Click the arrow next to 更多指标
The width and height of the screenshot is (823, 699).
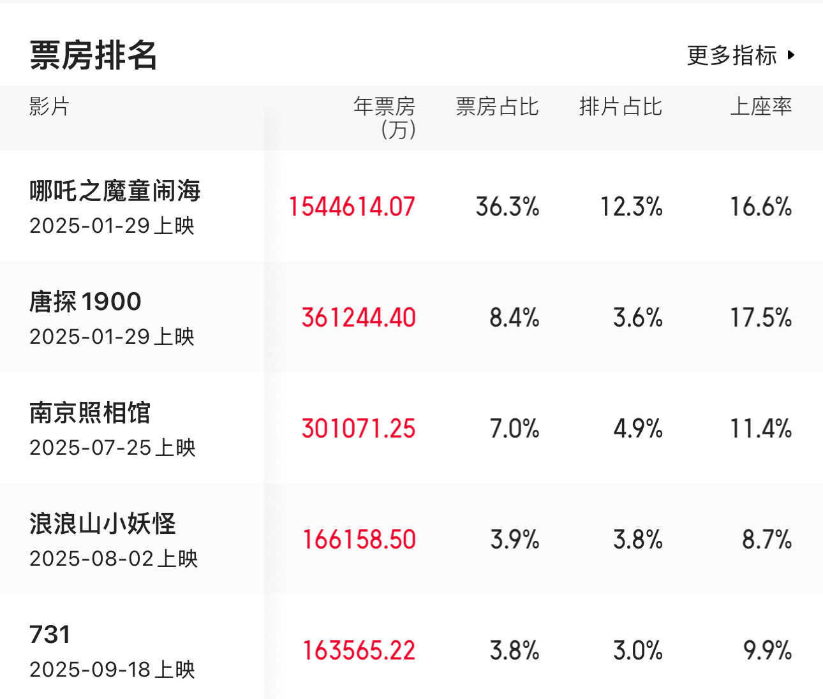pos(791,55)
